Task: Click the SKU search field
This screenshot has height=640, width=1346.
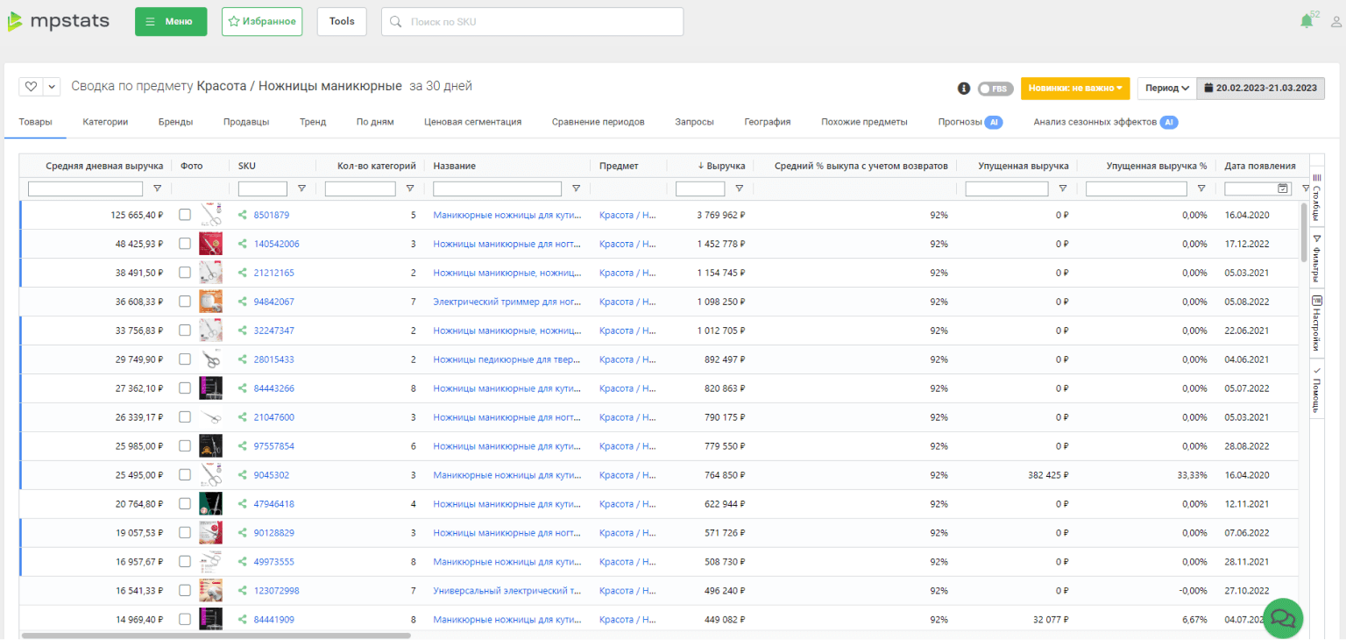Action: [x=532, y=22]
